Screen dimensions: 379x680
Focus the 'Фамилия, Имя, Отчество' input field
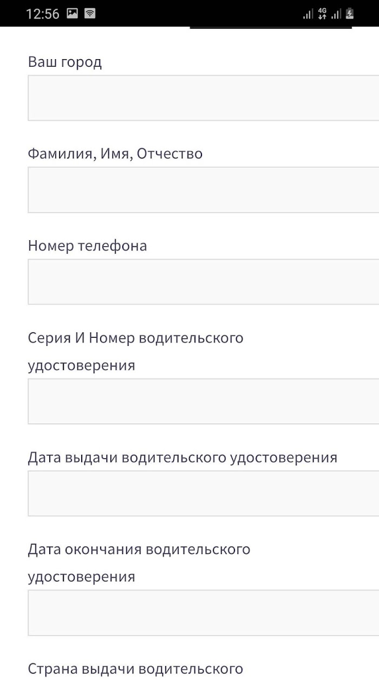[204, 190]
